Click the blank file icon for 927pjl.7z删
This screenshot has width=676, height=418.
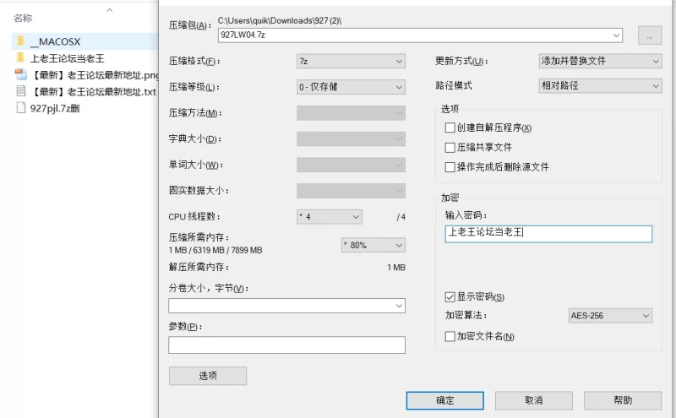coord(20,108)
